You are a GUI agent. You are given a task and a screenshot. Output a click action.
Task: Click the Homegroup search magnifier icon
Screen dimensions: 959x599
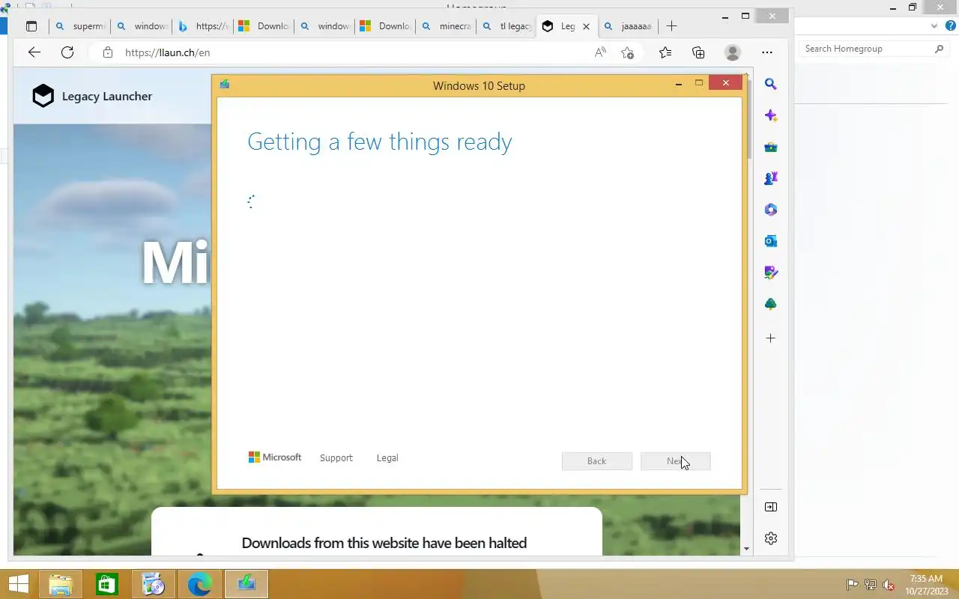(x=939, y=49)
